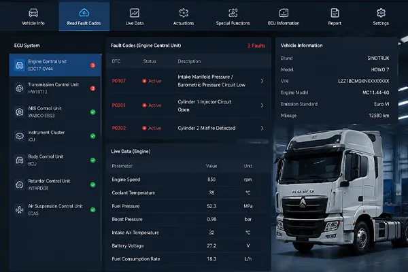
Task: Click the Retarder Control Unit icon
Action: (20, 184)
